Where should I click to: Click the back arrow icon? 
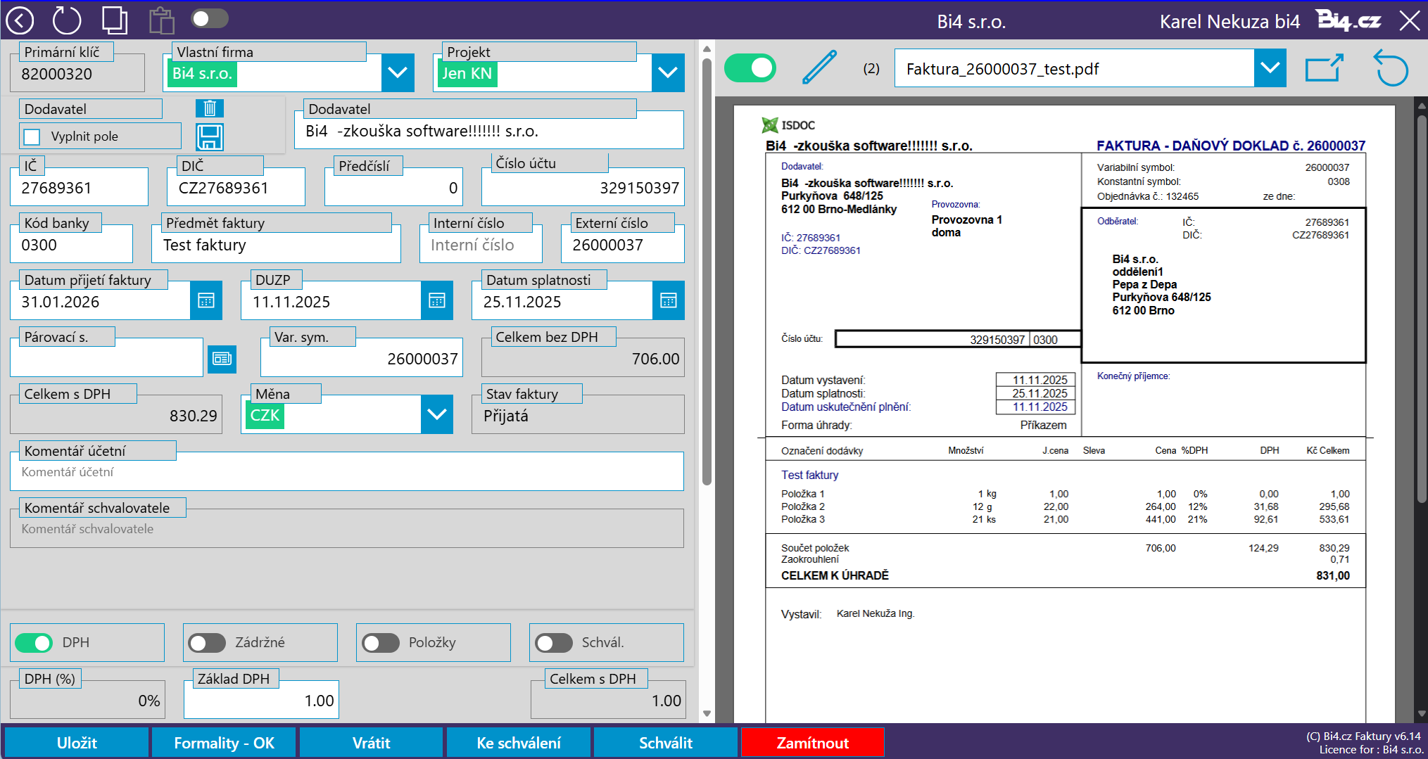pyautogui.click(x=20, y=20)
